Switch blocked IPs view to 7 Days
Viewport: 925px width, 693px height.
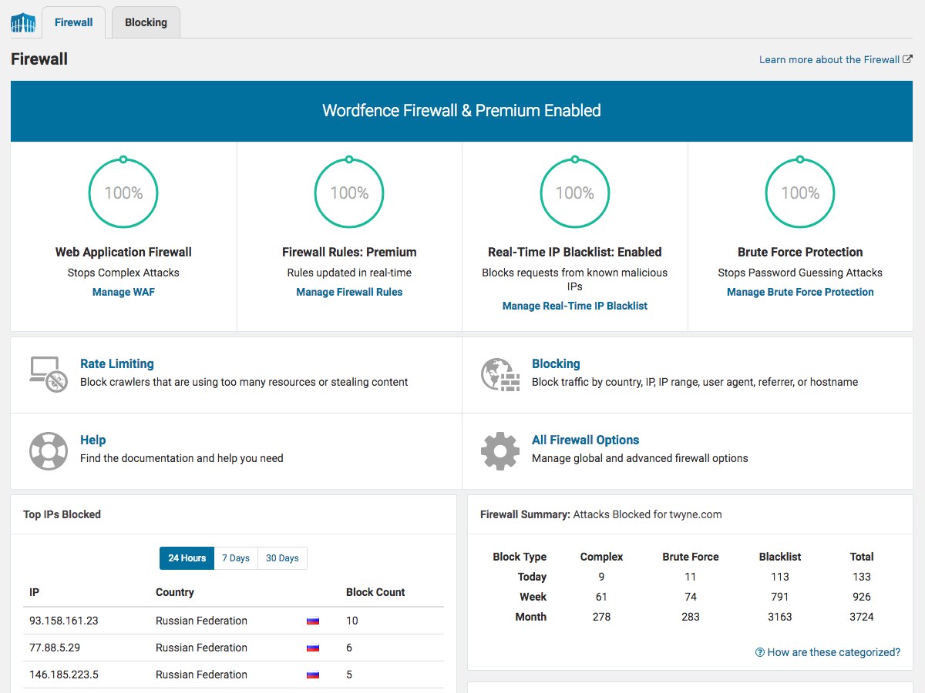[235, 557]
